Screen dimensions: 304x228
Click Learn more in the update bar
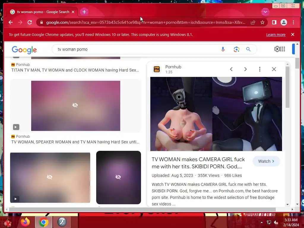pyautogui.click(x=276, y=35)
